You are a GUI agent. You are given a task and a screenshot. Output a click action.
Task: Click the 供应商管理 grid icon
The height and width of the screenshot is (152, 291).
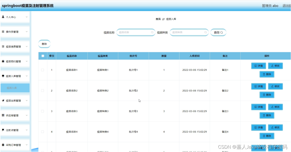[x=3, y=115]
